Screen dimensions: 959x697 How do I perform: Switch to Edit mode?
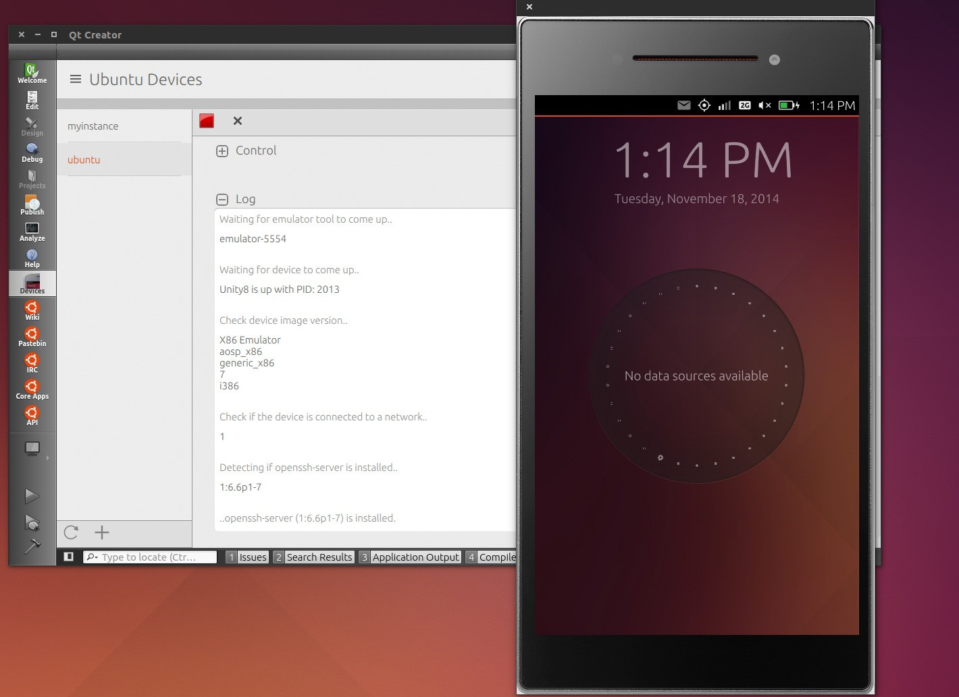[x=32, y=100]
